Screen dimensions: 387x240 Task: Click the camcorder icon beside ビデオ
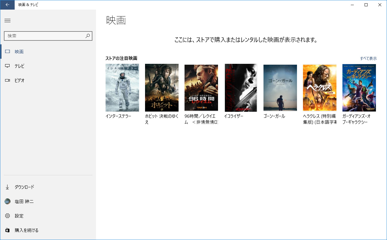(7, 80)
